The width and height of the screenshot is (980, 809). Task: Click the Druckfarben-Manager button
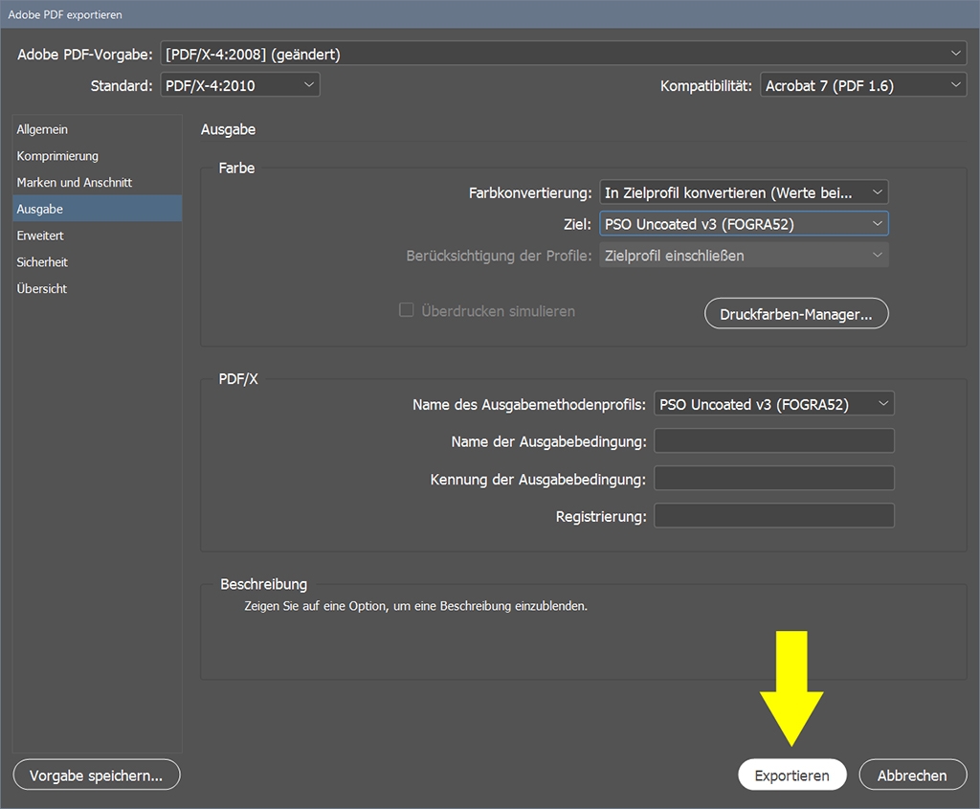[795, 314]
